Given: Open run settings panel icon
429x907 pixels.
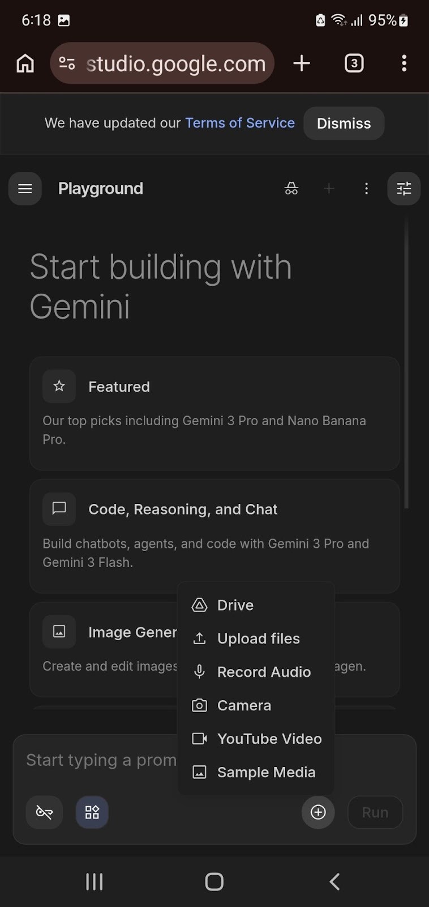Looking at the screenshot, I should [404, 189].
